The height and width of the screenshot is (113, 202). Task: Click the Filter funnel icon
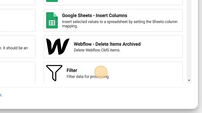tap(54, 73)
